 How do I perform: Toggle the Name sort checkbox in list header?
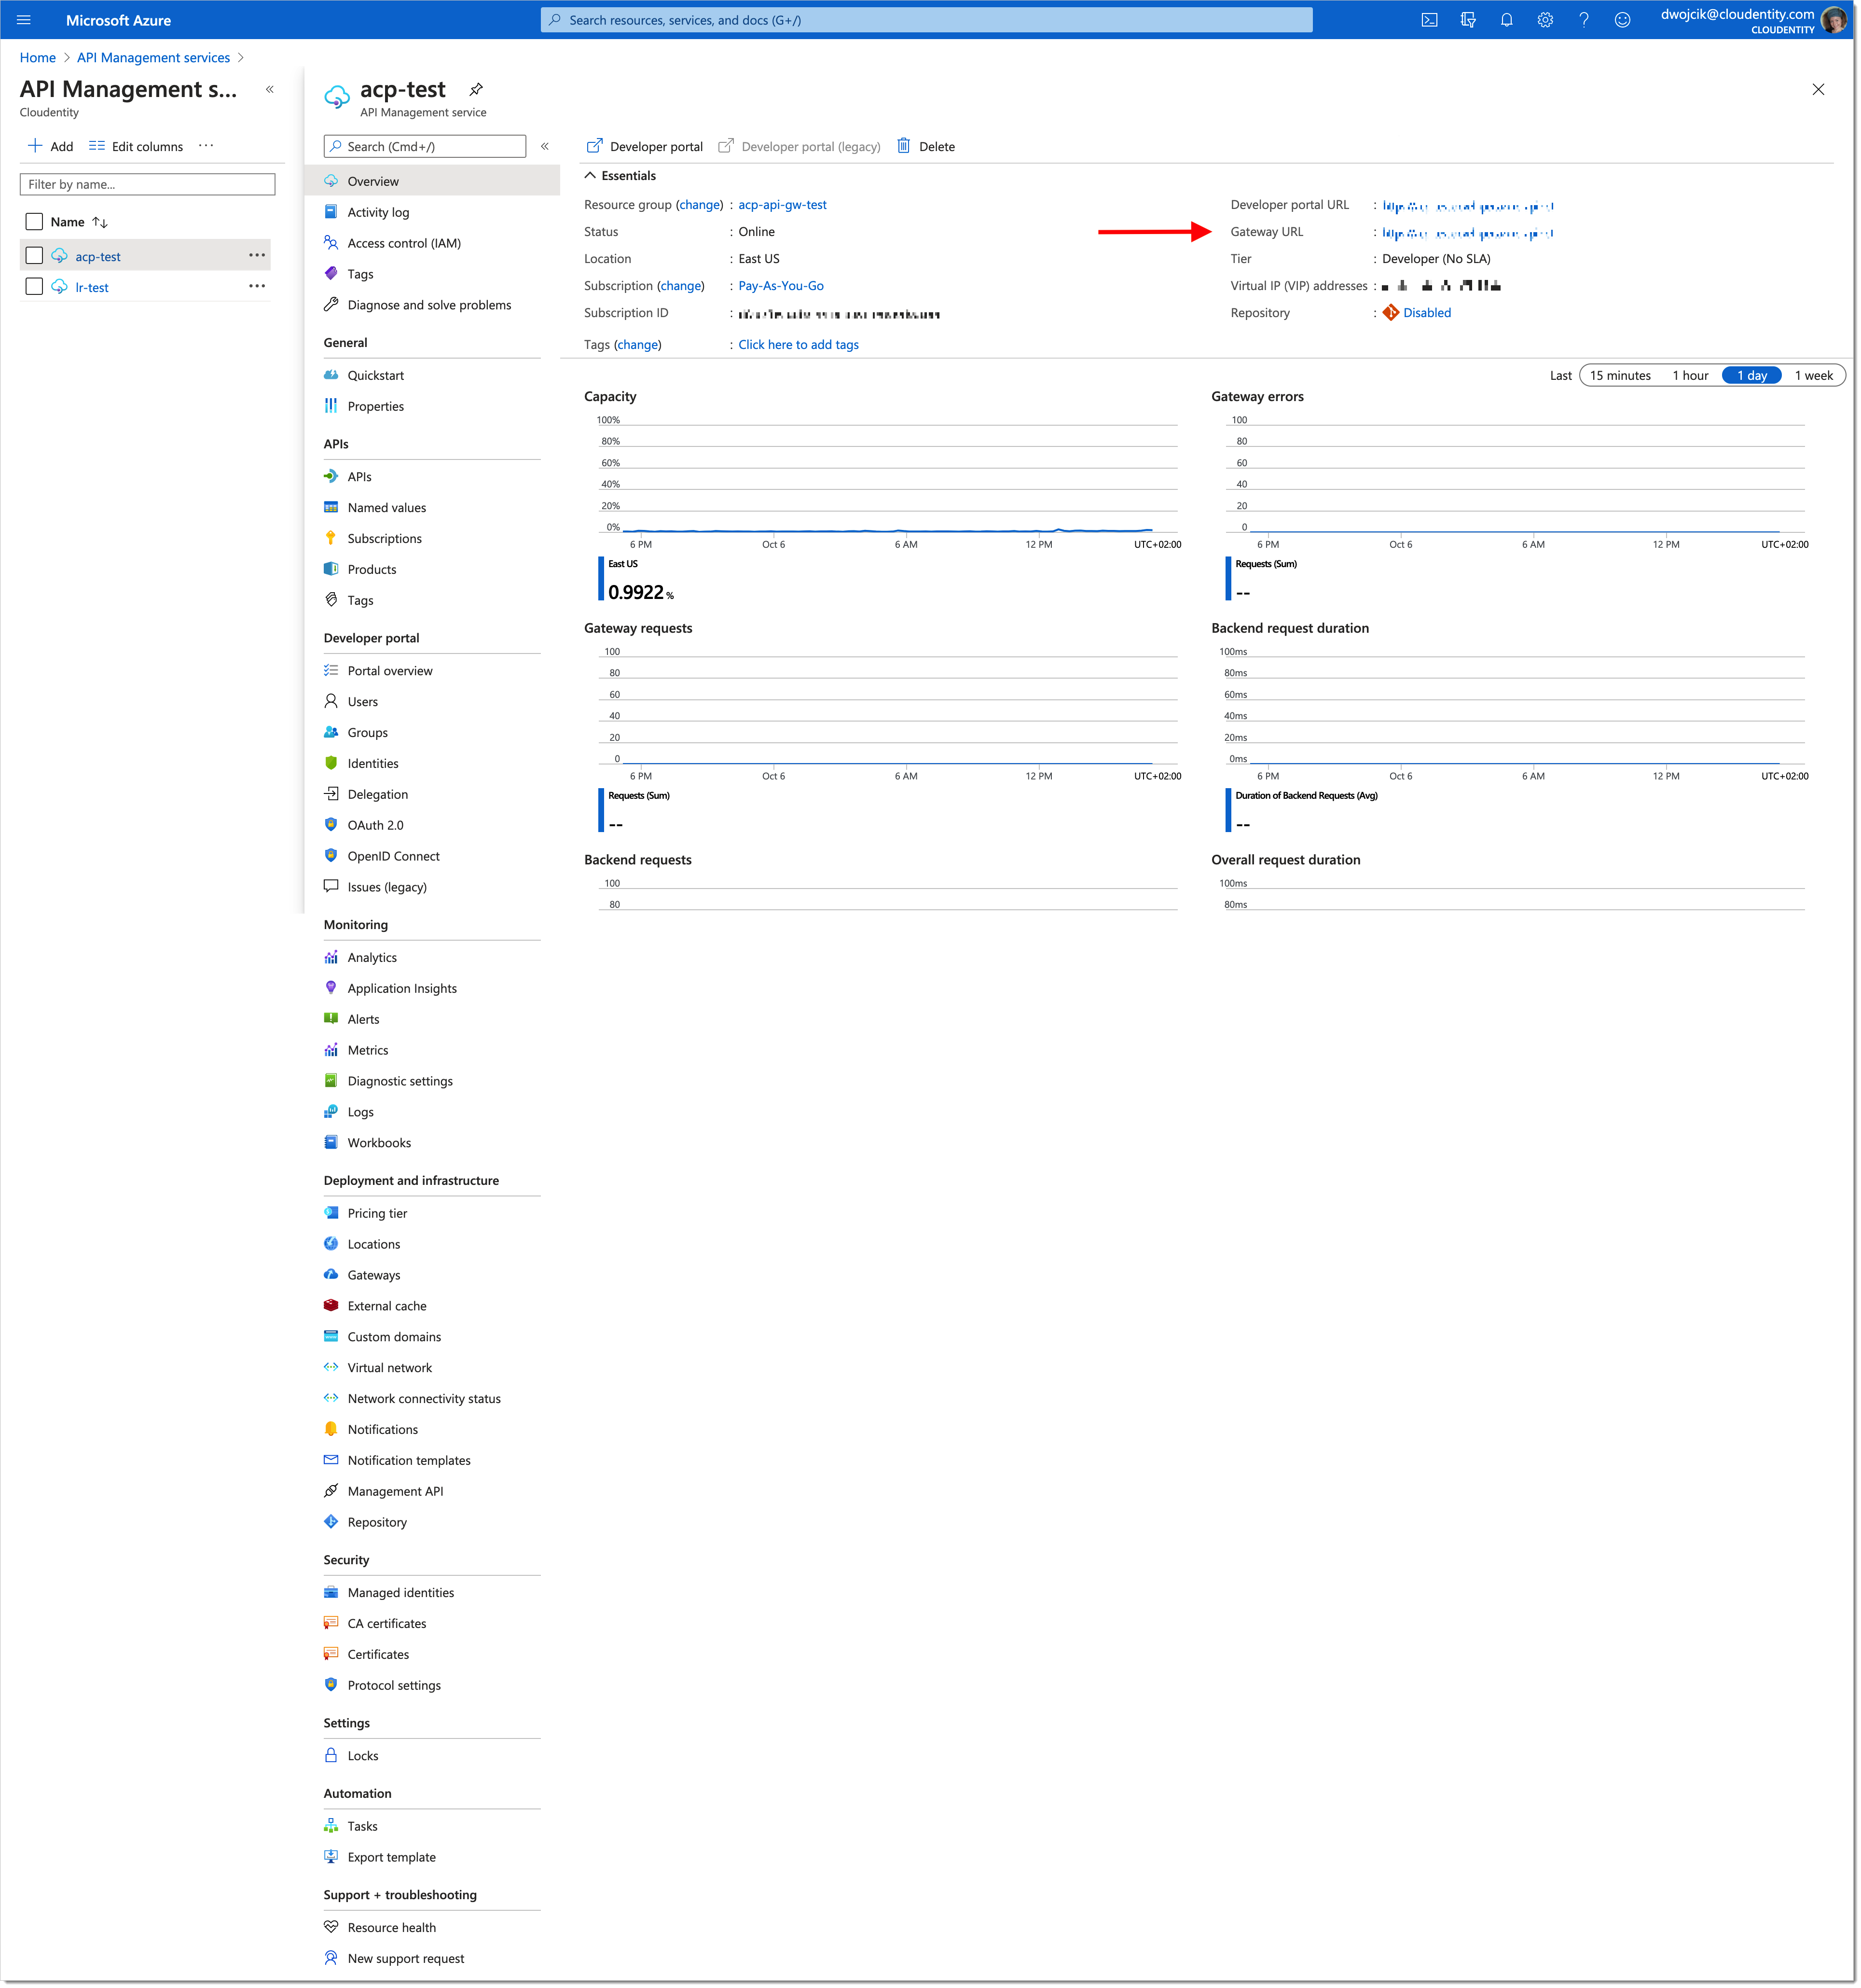(x=35, y=222)
